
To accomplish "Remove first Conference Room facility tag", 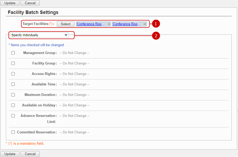I will 109,24.
